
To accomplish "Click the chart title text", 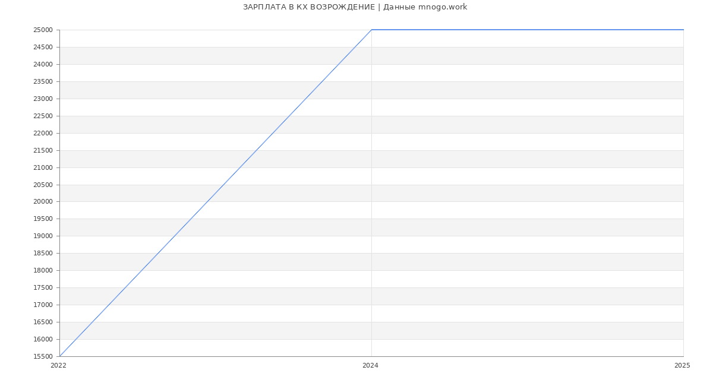I will point(355,7).
